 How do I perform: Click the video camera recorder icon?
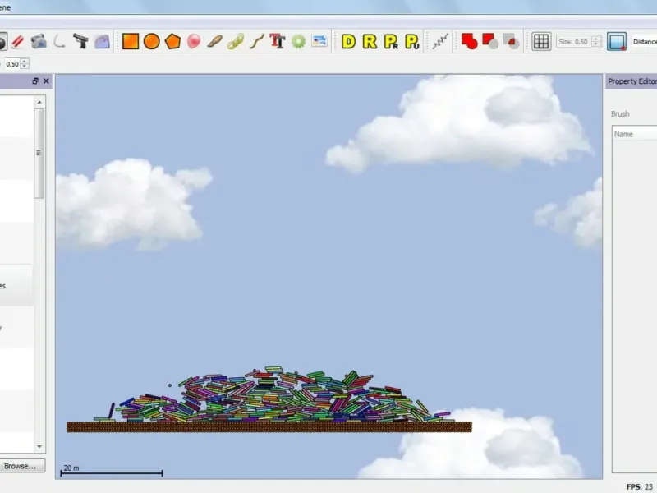[39, 41]
